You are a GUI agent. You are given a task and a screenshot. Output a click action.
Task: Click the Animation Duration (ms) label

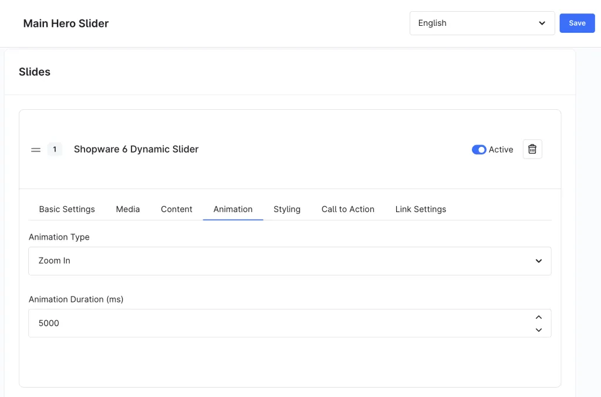click(x=76, y=299)
